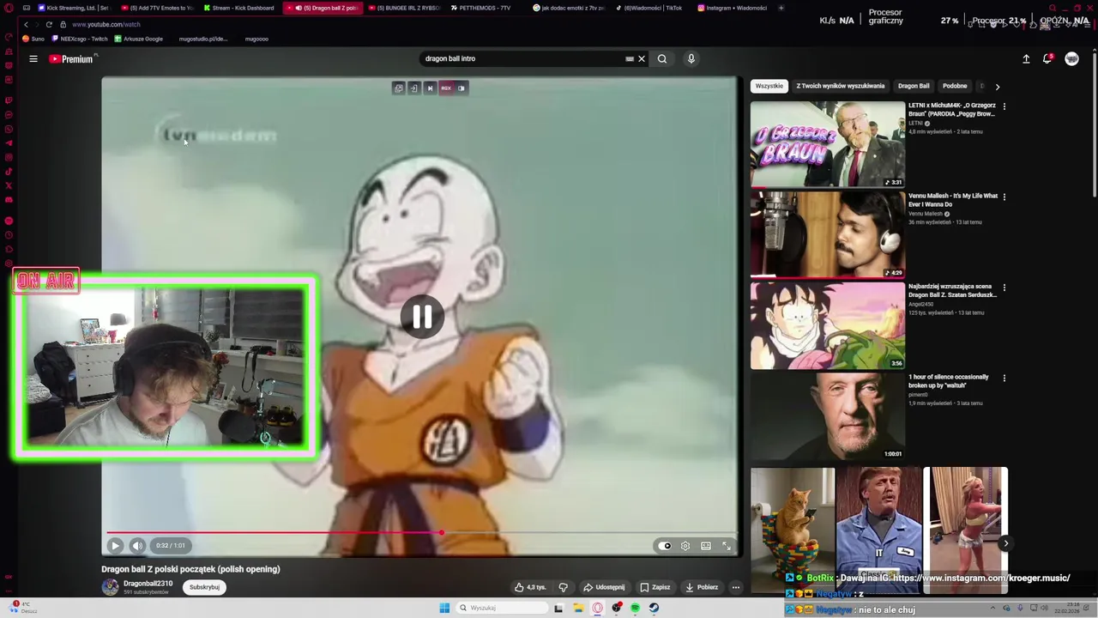The height and width of the screenshot is (618, 1098).
Task: Seek on the red video progress bar
Action: tap(420, 533)
